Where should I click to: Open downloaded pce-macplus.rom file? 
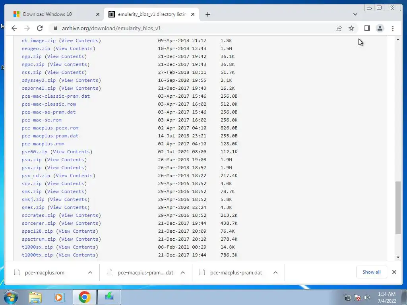(45, 272)
